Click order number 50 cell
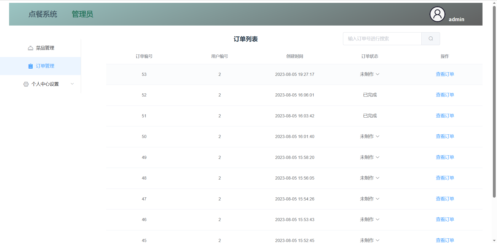The width and height of the screenshot is (497, 243). (x=144, y=136)
